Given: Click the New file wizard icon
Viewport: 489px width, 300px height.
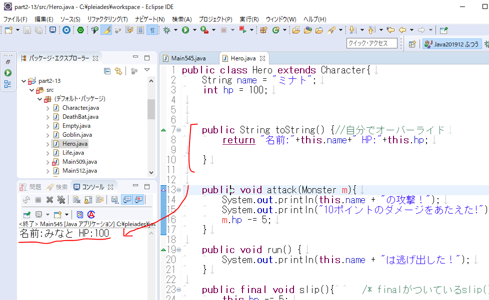Looking at the screenshot, I should 8,30.
